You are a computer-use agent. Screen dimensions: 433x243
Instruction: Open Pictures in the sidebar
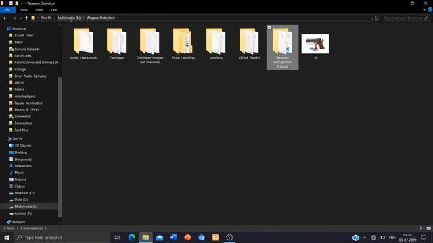(x=20, y=180)
